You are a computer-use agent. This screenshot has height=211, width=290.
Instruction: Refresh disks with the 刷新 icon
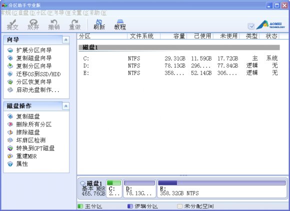pos(99,24)
